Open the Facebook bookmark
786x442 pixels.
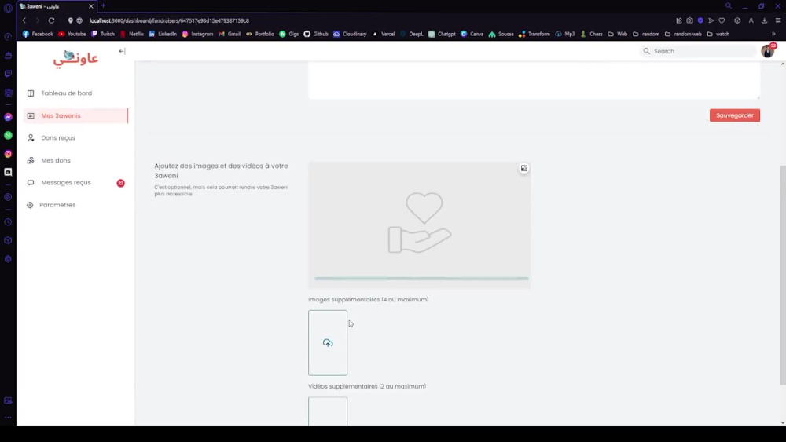click(38, 34)
